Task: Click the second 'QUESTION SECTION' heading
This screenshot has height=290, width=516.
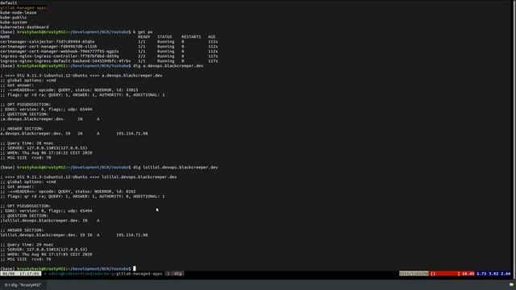Action: 24,216
